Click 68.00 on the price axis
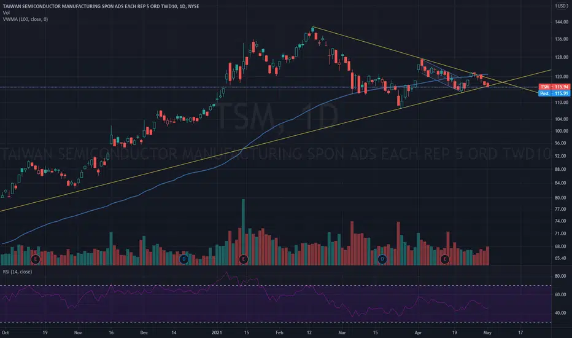The width and height of the screenshot is (572, 338). (x=562, y=246)
